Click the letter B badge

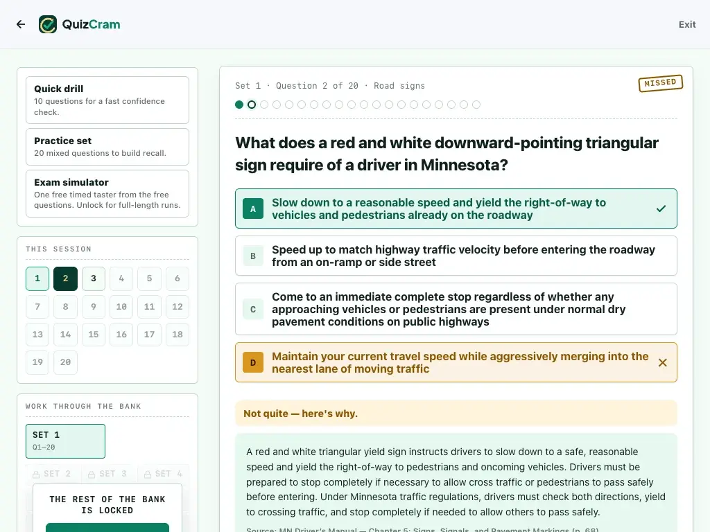click(253, 256)
